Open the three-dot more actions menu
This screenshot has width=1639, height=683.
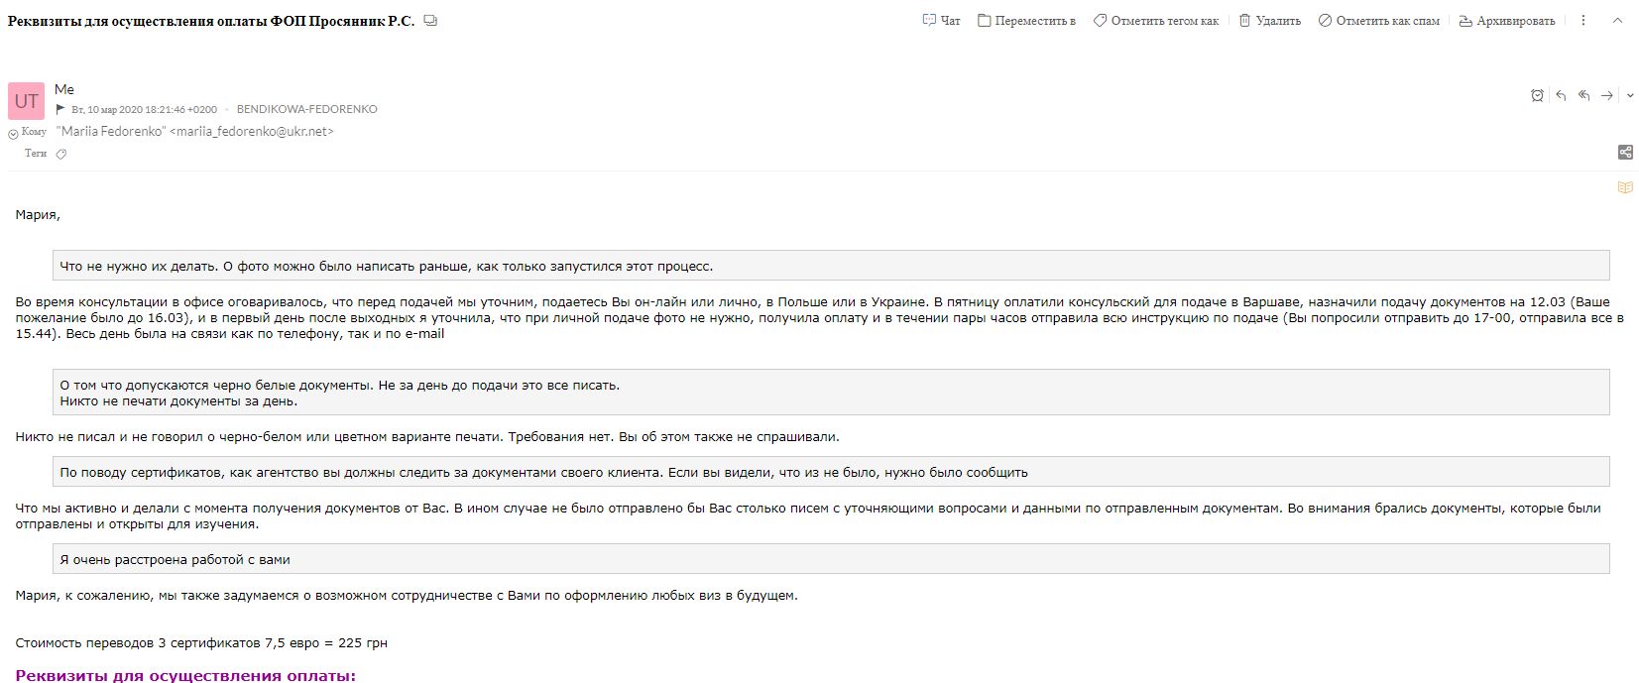pyautogui.click(x=1582, y=21)
